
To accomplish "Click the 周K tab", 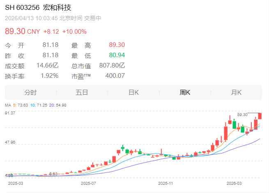I will click(185, 93).
